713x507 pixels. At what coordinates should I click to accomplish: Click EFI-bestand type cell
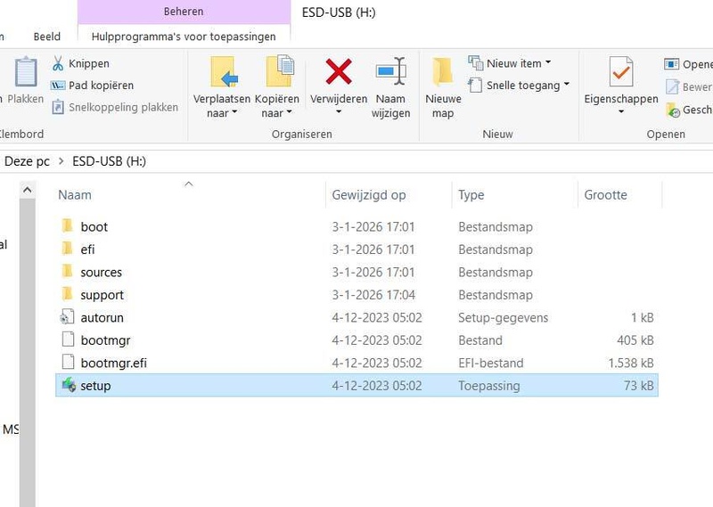[x=491, y=363]
